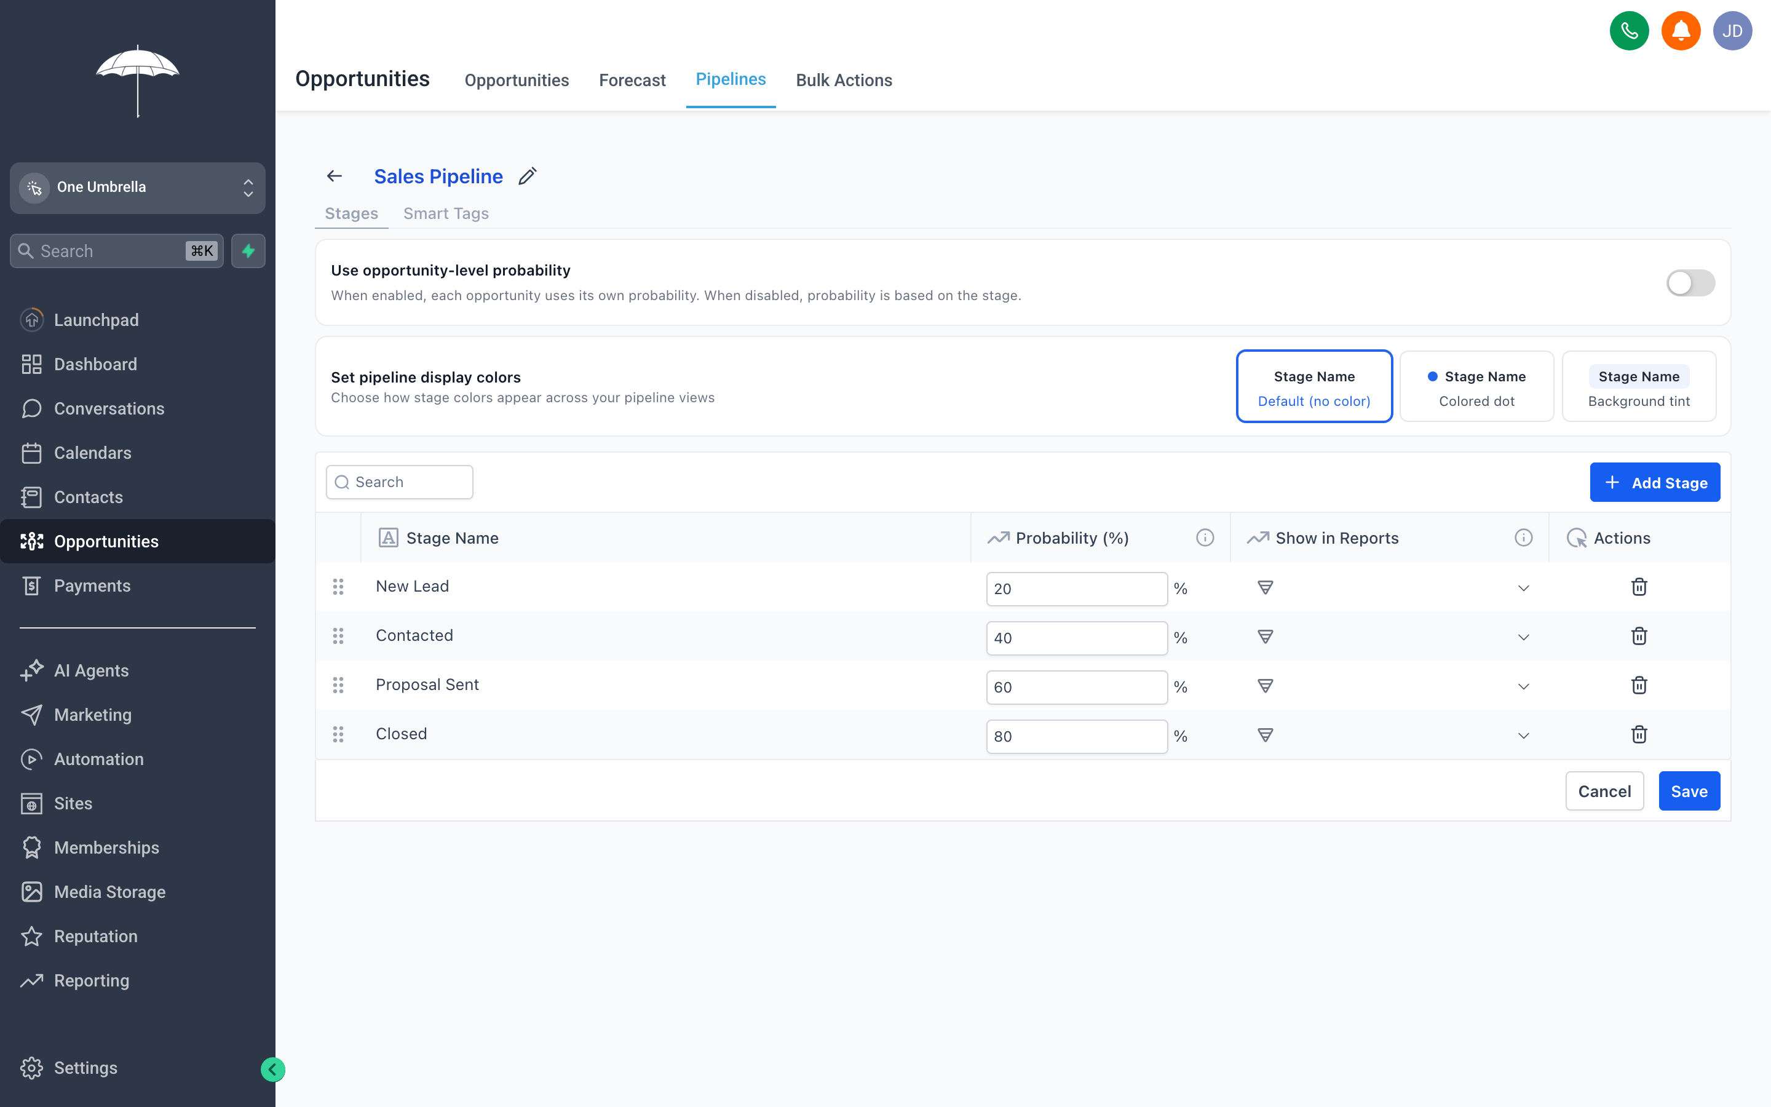Open Show in Reports dropdown for New Lead
Screen dimensions: 1771x1107
pos(1524,588)
